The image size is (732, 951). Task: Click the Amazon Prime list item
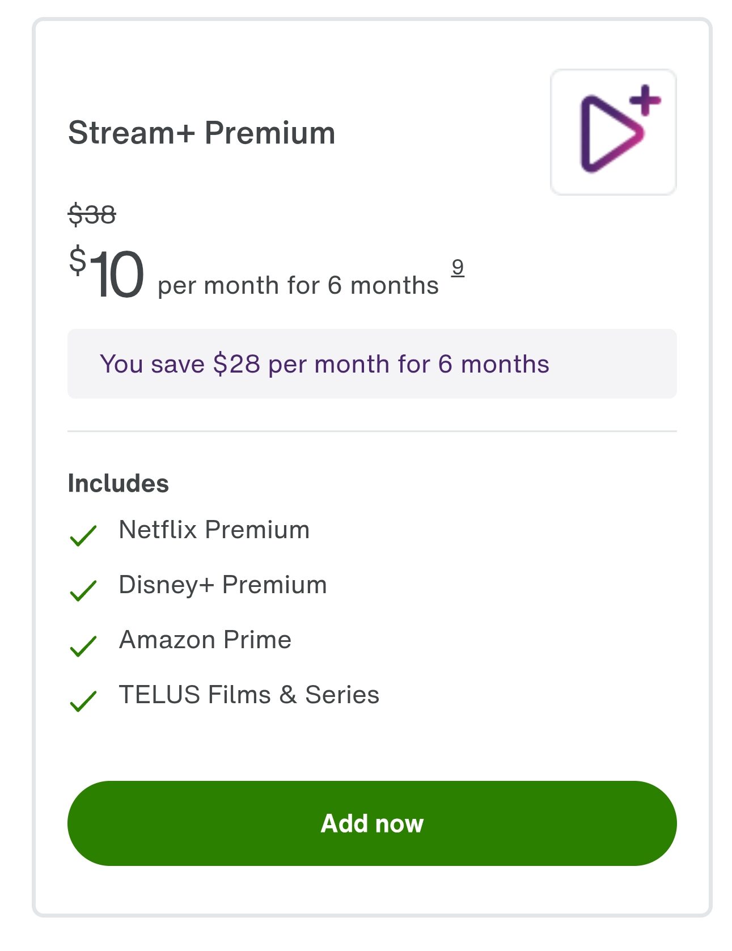(x=205, y=640)
